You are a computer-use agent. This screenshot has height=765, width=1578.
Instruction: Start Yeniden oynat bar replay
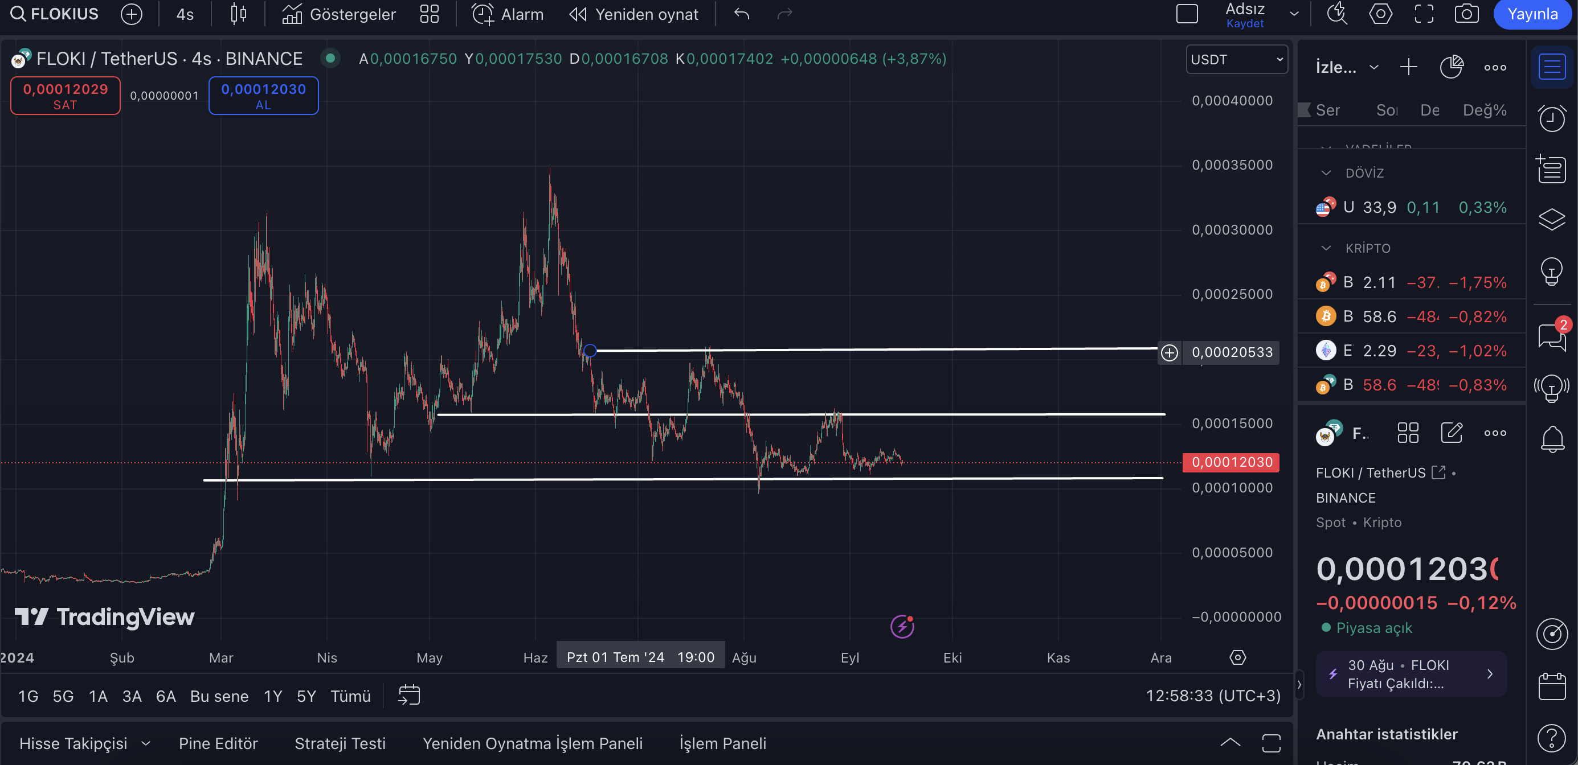(x=633, y=14)
